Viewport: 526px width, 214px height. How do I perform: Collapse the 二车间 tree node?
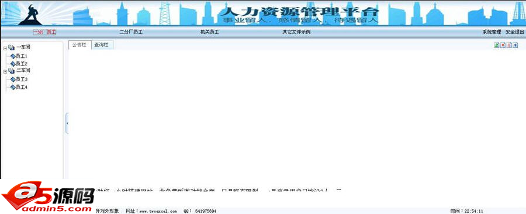[x=5, y=71]
